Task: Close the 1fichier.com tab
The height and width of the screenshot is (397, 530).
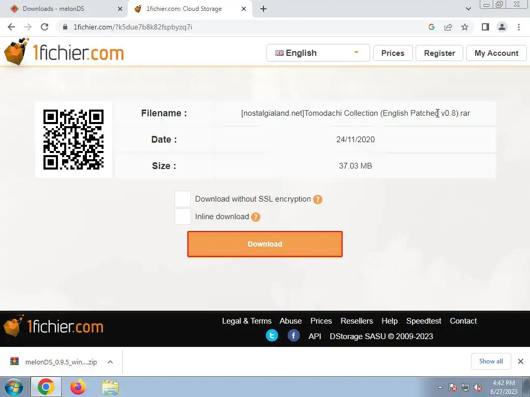Action: coord(244,9)
